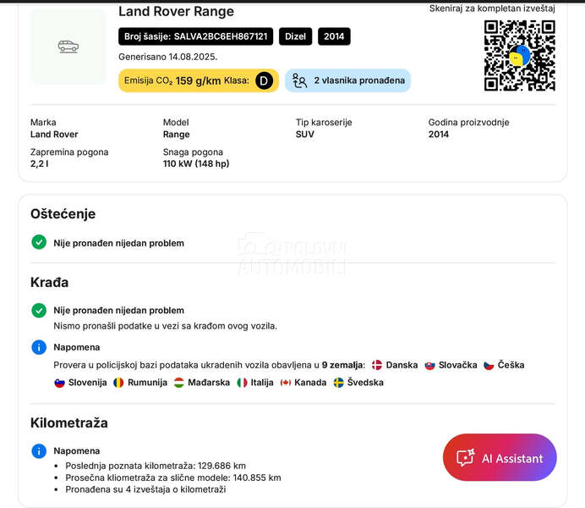Click the Danska flag icon
Image resolution: width=585 pixels, height=508 pixels.
pos(377,365)
